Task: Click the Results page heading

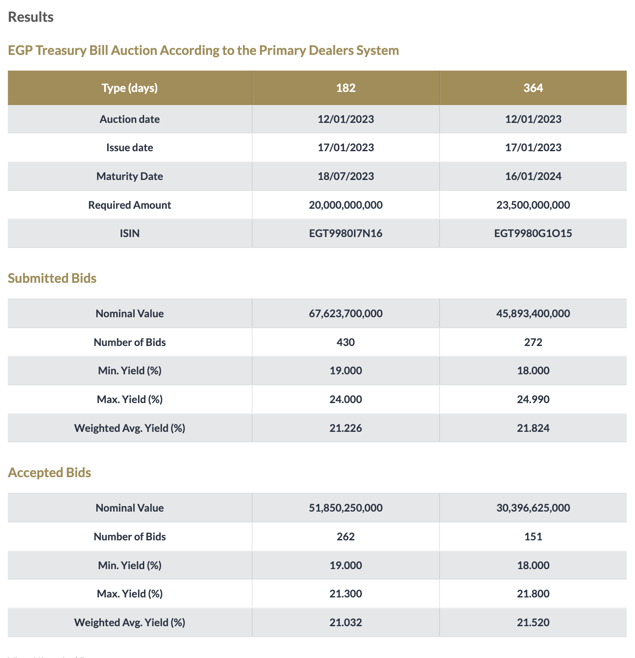Action: [x=31, y=17]
